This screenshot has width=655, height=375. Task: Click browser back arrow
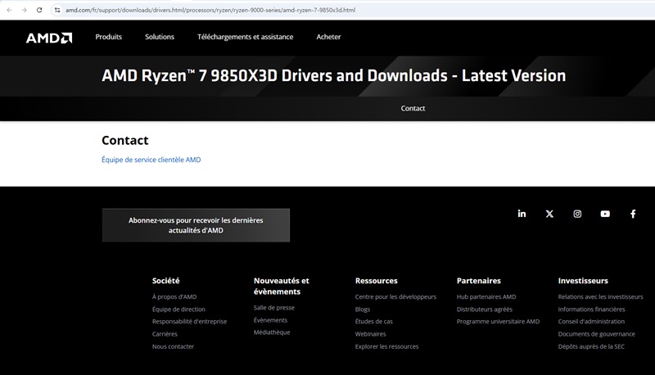pyautogui.click(x=8, y=9)
